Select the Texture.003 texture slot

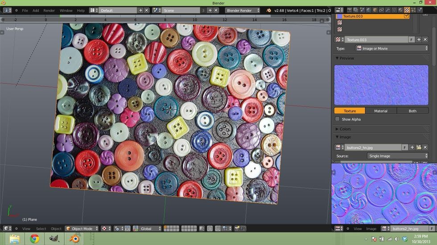click(373, 16)
